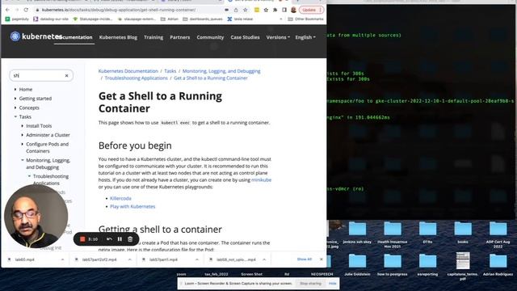The height and width of the screenshot is (291, 517).
Task: Open the Community nav item
Action: point(210,37)
